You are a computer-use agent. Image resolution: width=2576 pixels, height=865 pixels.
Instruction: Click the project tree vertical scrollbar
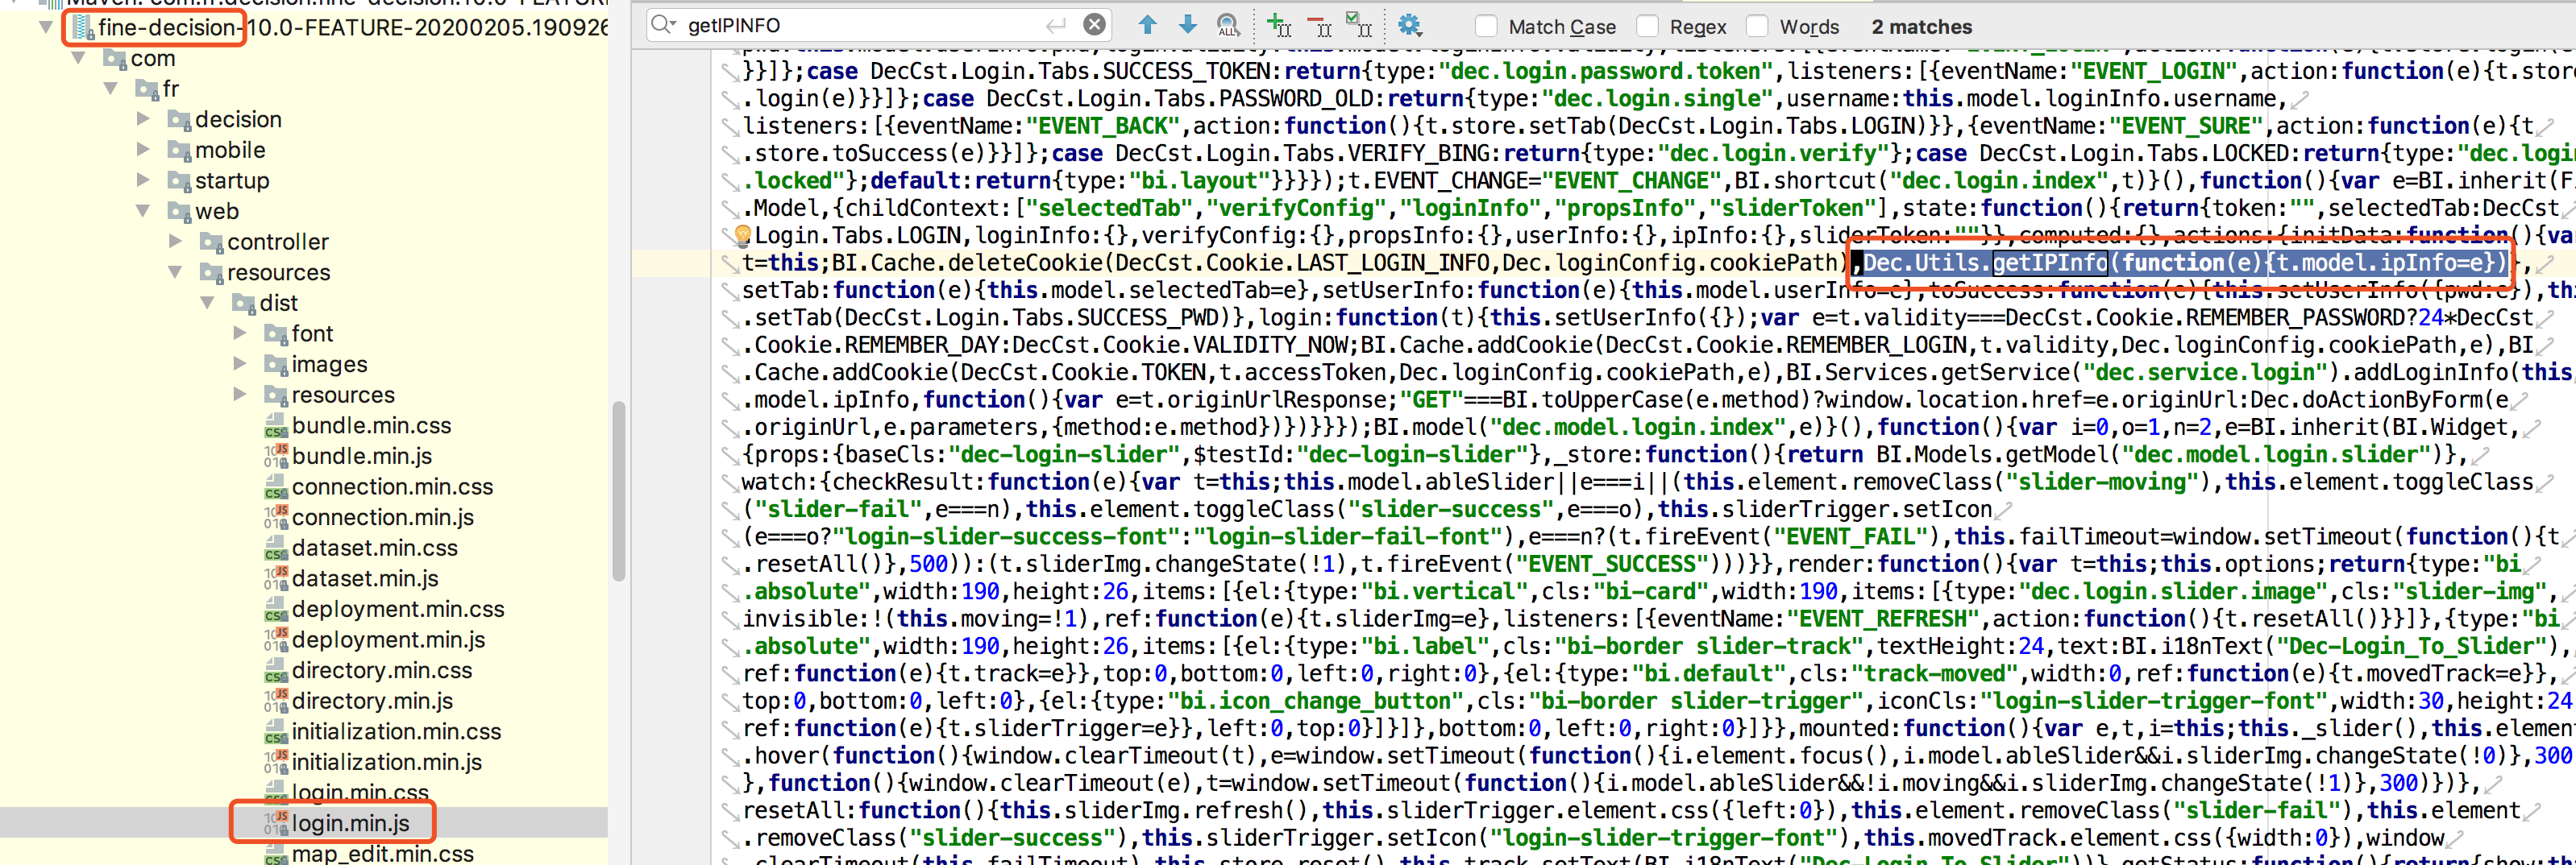[619, 490]
